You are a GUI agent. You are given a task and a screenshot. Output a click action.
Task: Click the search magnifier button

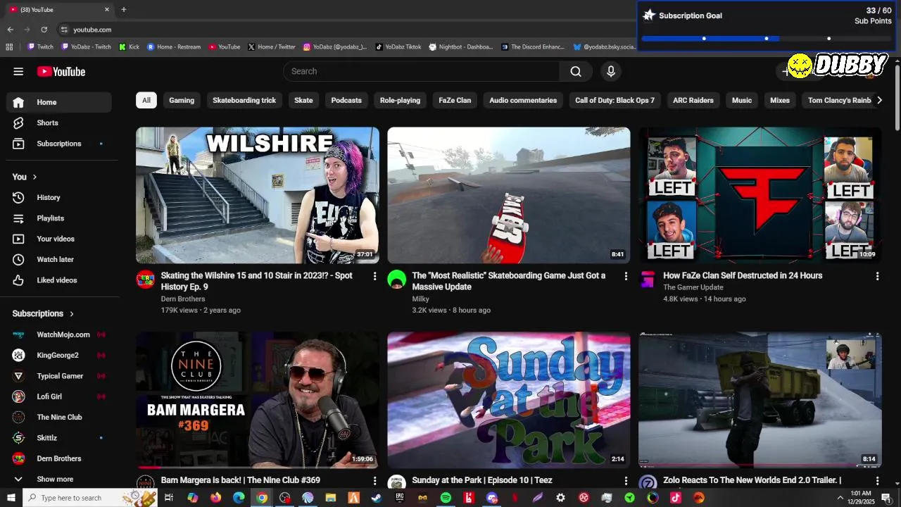pos(576,71)
